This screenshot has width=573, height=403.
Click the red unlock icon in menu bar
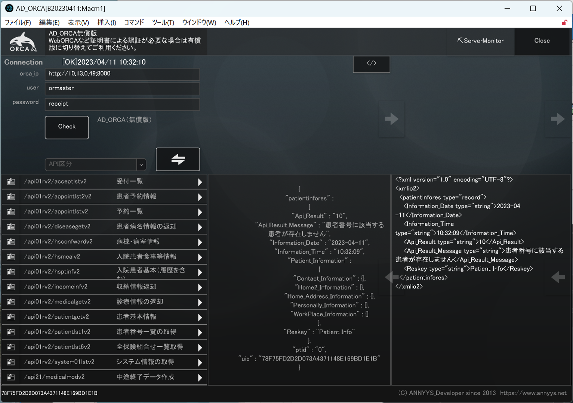click(564, 22)
